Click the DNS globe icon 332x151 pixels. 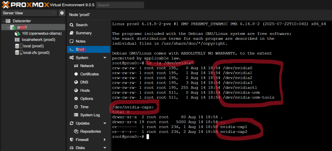click(76, 82)
